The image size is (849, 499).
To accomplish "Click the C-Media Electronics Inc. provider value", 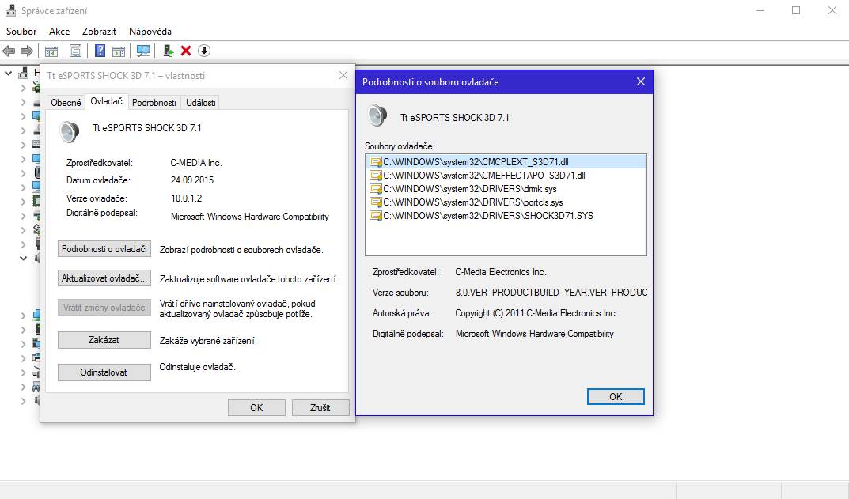I will point(501,272).
